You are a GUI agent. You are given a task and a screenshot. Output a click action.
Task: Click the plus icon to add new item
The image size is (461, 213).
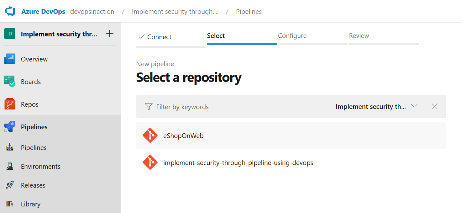point(109,34)
